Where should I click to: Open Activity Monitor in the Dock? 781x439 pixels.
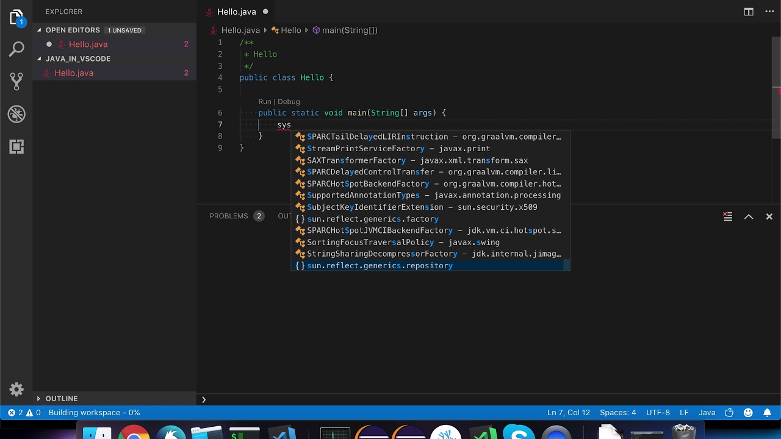pyautogui.click(x=335, y=434)
